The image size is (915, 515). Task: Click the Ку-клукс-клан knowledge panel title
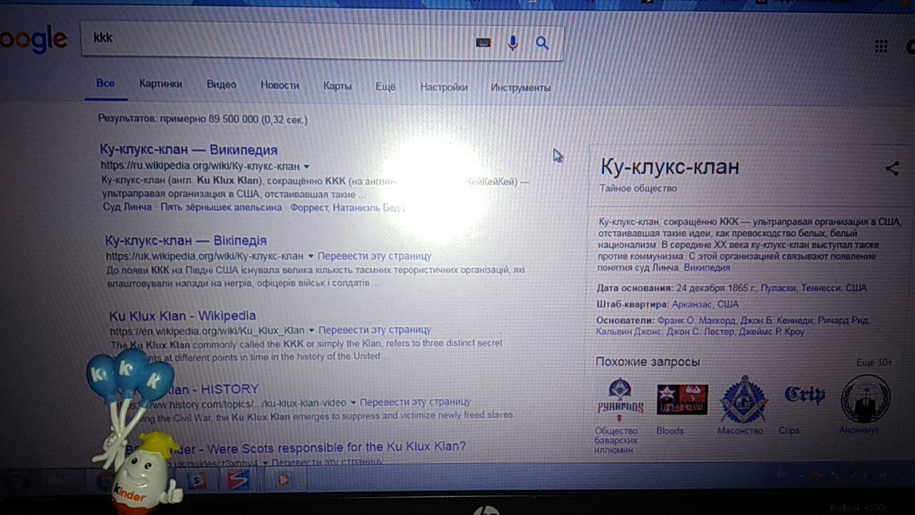click(x=670, y=167)
